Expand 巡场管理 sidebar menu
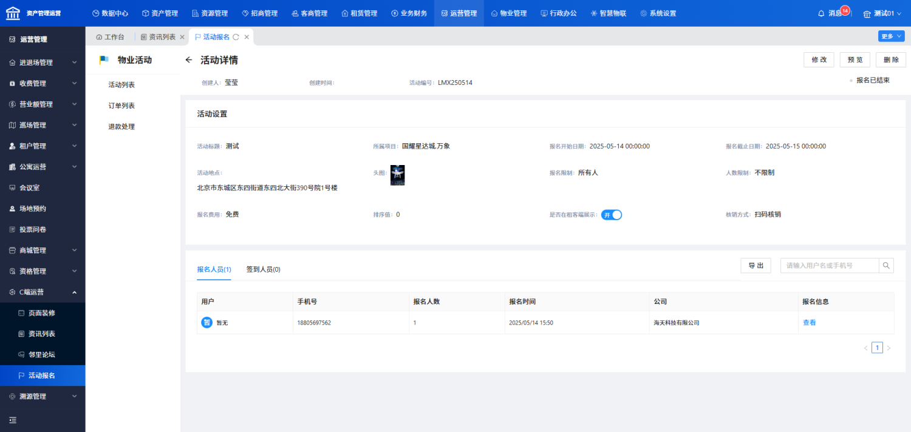The image size is (911, 432). [43, 125]
